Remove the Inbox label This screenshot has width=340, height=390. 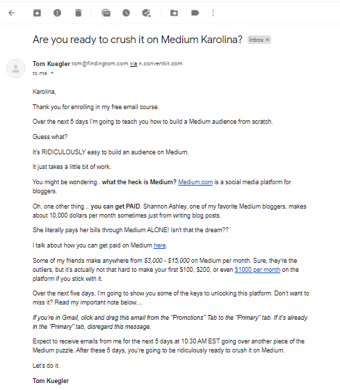[268, 40]
